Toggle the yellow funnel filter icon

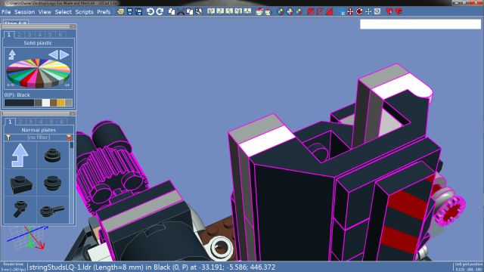pos(8,138)
